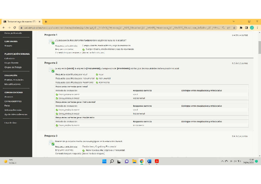Image resolution: width=261 pixels, height=184 pixels.
Task: Click the Windows Start button
Action: tap(104, 161)
